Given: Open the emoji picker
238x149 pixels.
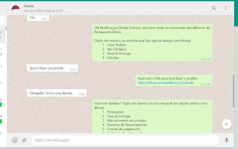Looking at the screenshot, I should tap(15, 140).
